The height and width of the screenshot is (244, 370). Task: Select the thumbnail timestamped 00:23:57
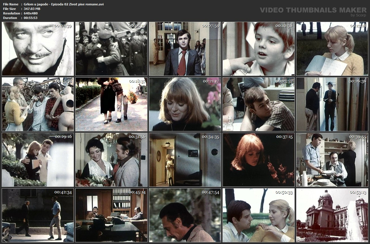point(259,104)
